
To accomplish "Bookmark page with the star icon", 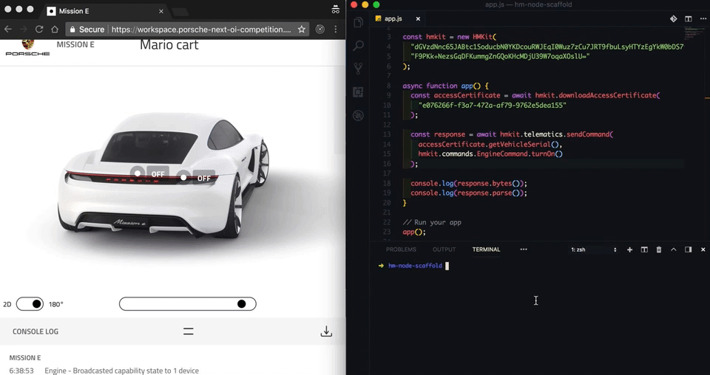I will point(302,30).
